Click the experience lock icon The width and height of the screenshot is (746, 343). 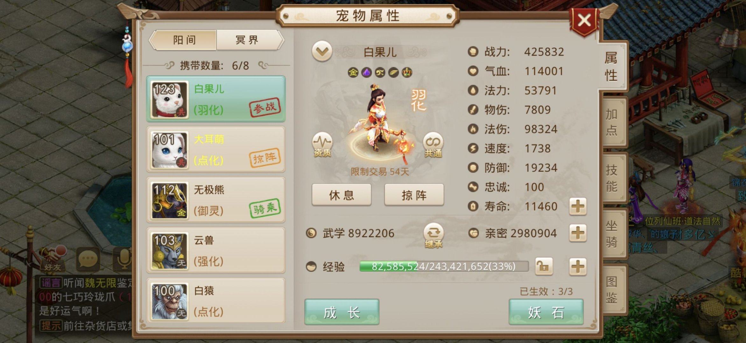point(544,266)
